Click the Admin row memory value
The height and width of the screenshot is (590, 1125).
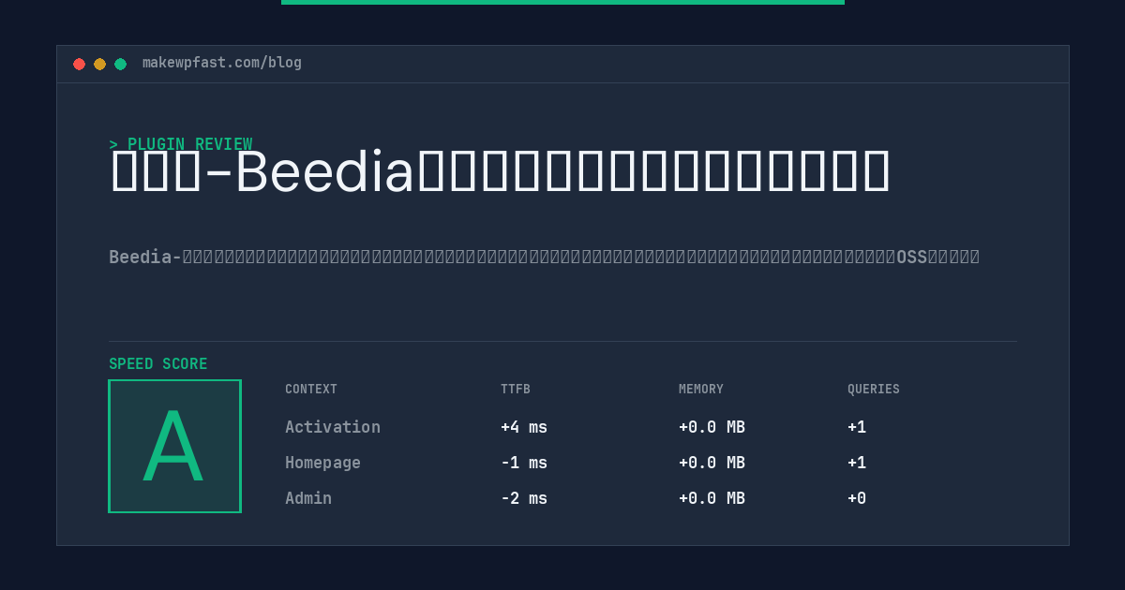pos(712,498)
